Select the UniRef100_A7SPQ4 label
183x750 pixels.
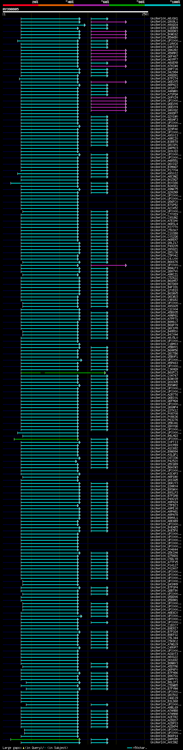(x=164, y=95)
